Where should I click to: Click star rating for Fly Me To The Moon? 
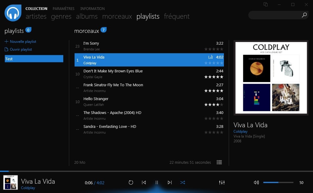coord(214,90)
